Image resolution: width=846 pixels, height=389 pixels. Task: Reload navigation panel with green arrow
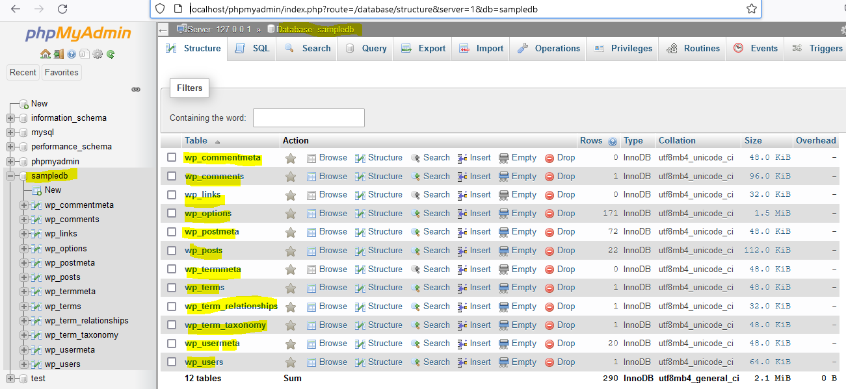click(111, 55)
